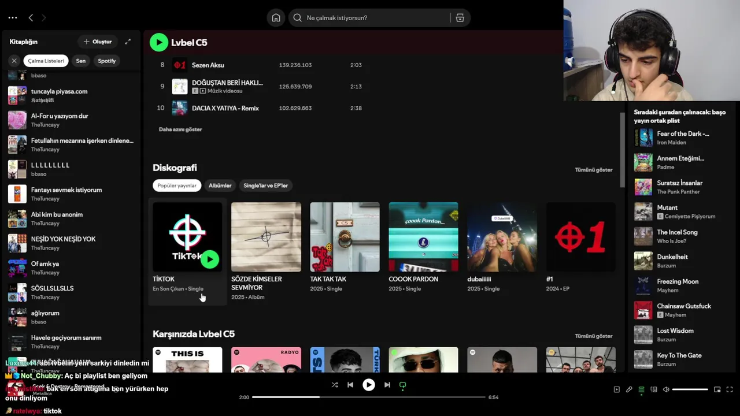Play queued song Annem Eteğimi...
Image resolution: width=740 pixels, height=416 pixels.
[x=682, y=162]
